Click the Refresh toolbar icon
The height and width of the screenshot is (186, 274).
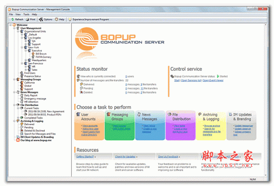[13, 19]
